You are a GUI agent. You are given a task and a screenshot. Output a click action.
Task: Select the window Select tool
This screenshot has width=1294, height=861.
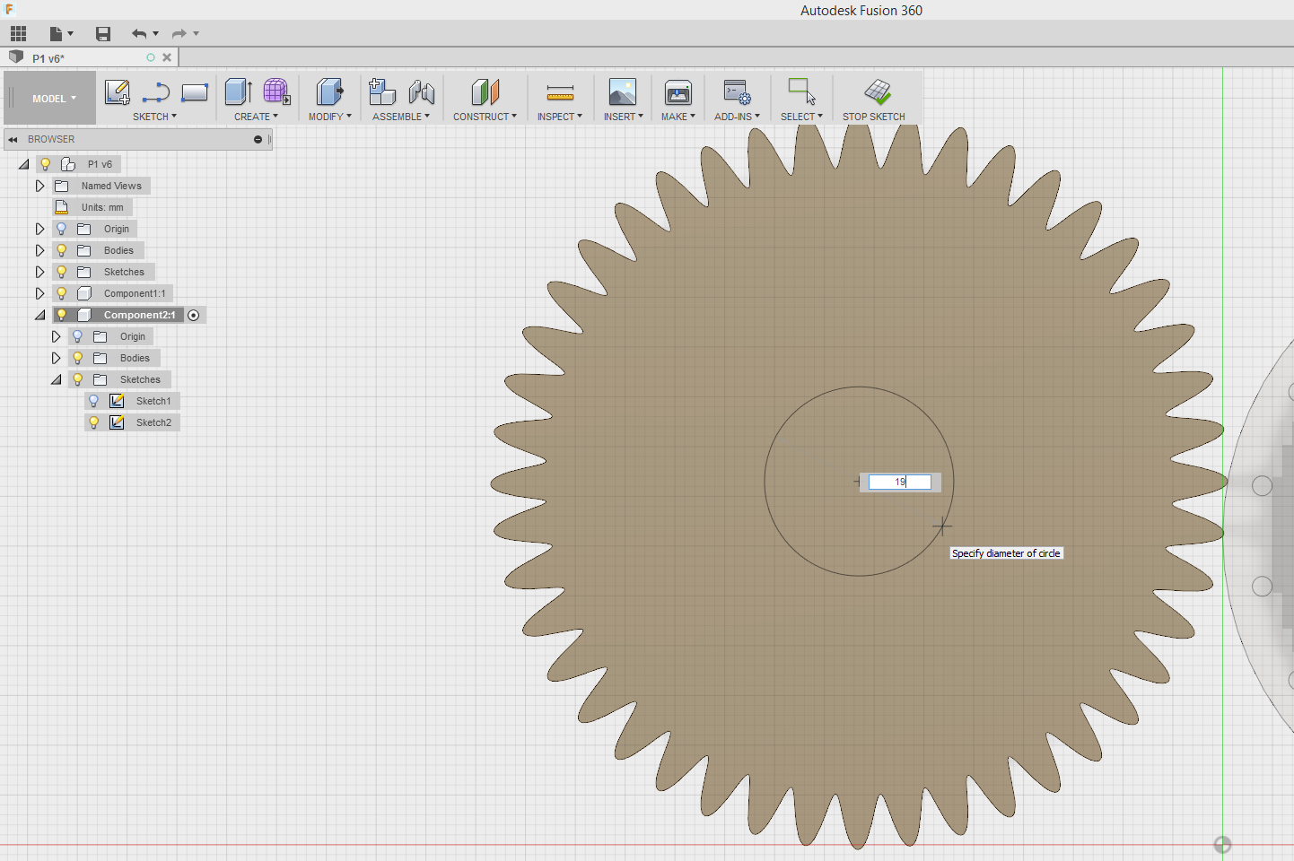(x=802, y=92)
